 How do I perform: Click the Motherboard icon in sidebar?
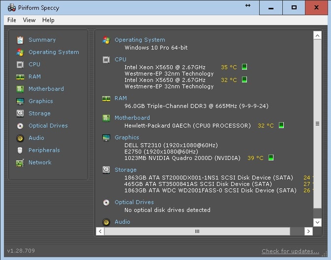click(x=20, y=89)
